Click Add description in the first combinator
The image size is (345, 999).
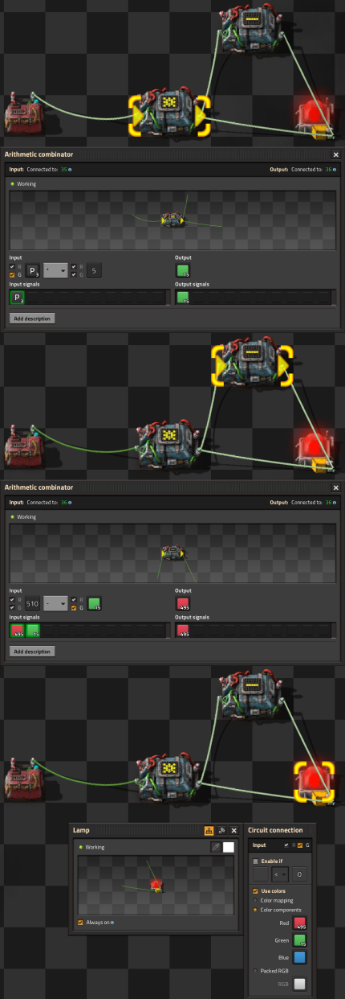pyautogui.click(x=32, y=318)
